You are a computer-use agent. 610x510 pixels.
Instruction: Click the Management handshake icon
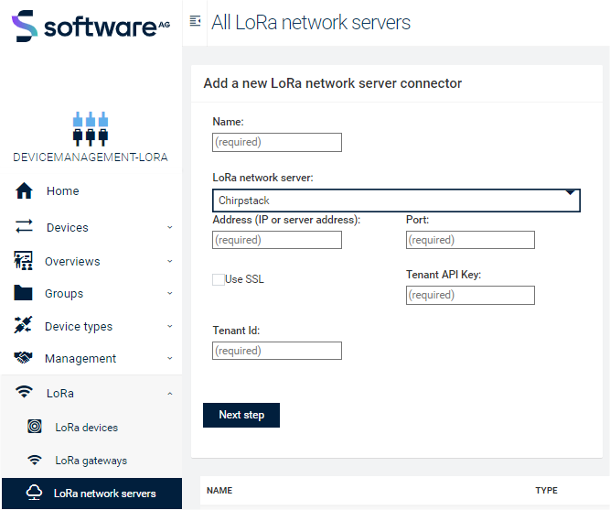click(x=25, y=358)
